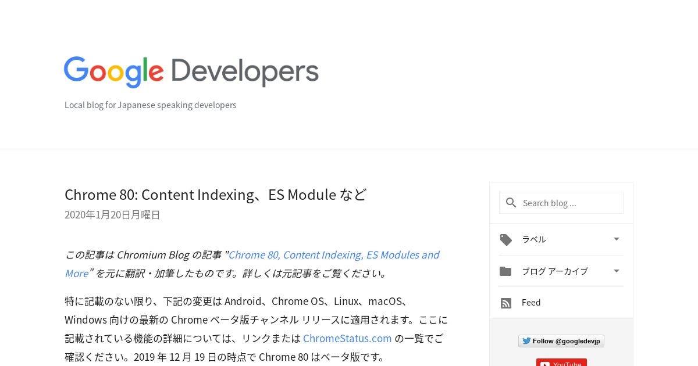Click Follow @googledevjp button
The image size is (698, 366).
click(561, 341)
